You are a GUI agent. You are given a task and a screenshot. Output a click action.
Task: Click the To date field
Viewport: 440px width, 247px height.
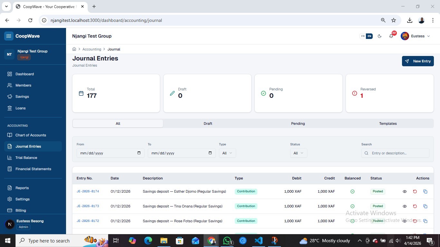[181, 153]
